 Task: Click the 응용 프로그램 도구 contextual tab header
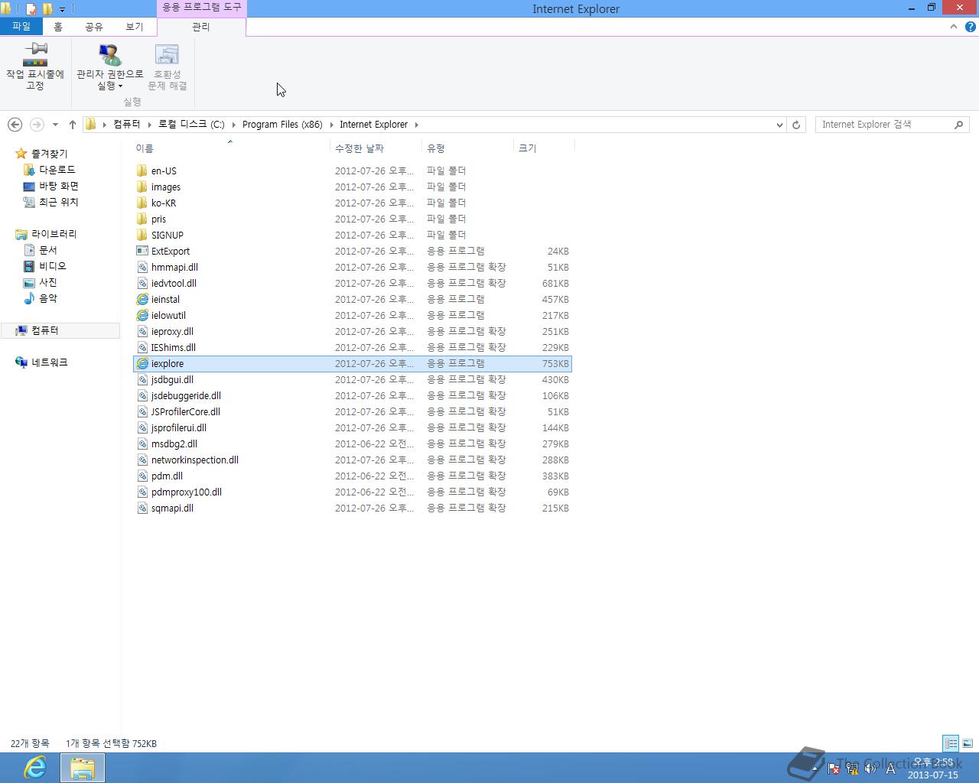tap(202, 7)
